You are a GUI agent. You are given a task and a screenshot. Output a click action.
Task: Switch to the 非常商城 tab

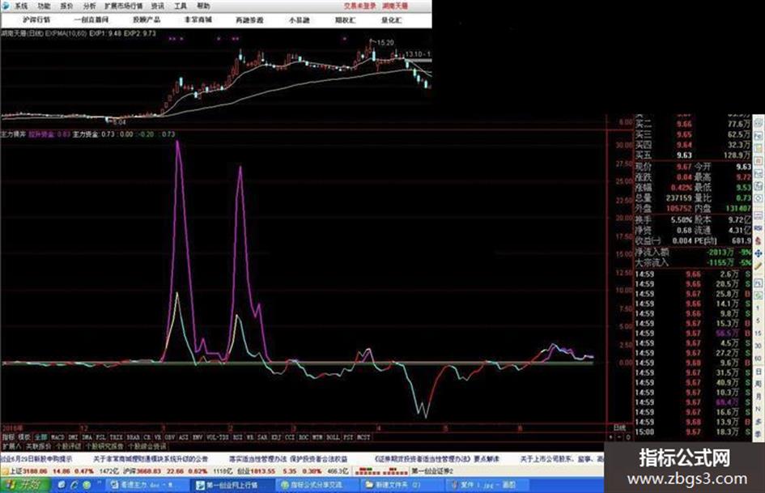(198, 20)
